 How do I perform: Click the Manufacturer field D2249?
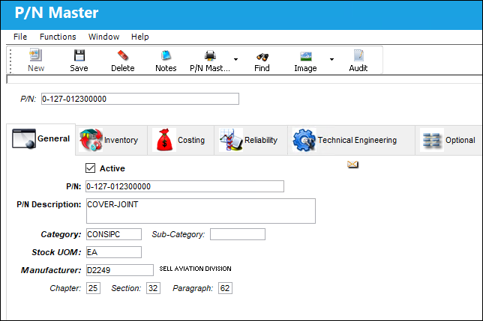pyautogui.click(x=120, y=270)
